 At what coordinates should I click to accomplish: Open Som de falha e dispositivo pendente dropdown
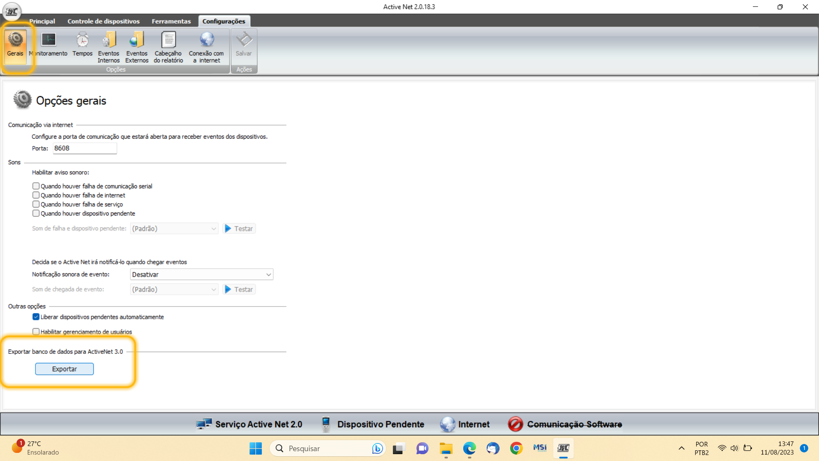174,229
